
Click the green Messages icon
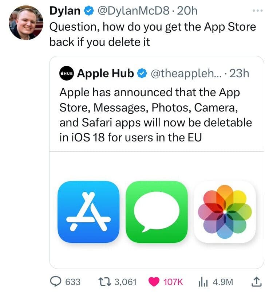157,212
